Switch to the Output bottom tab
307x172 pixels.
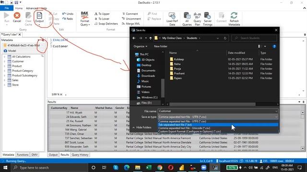coord(53,155)
